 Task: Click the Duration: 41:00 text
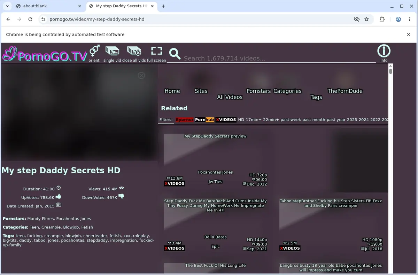click(39, 189)
